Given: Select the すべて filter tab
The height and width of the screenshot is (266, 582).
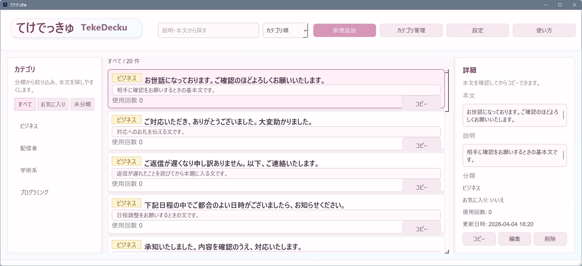Looking at the screenshot, I should click(25, 104).
